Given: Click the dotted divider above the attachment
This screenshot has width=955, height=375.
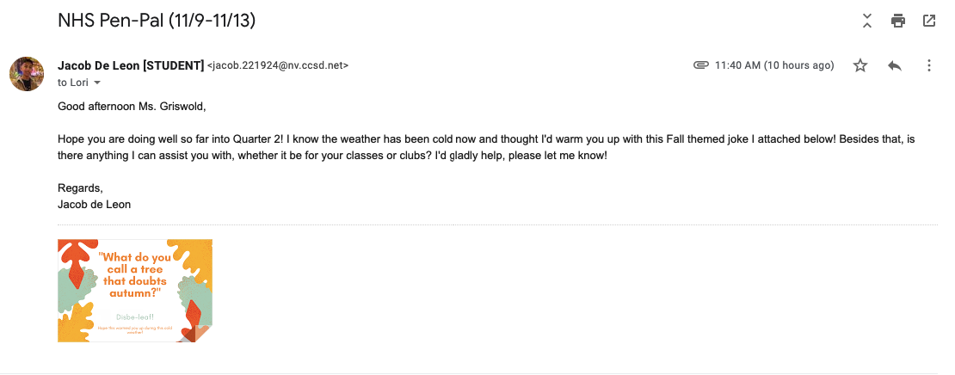Looking at the screenshot, I should [x=497, y=225].
